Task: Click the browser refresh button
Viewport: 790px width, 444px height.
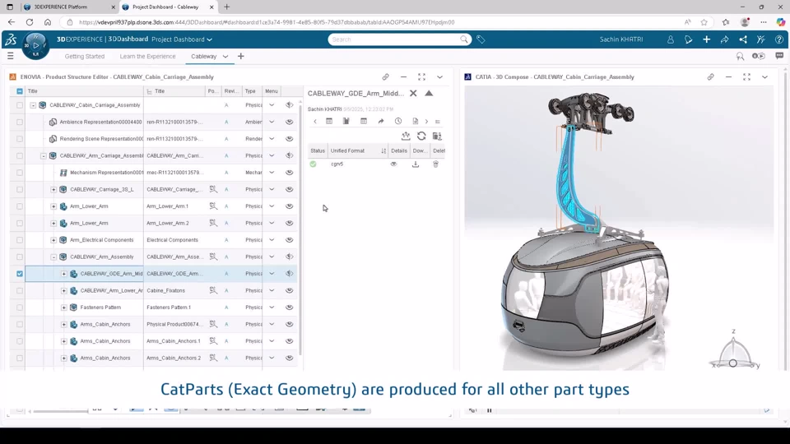Action: (30, 22)
